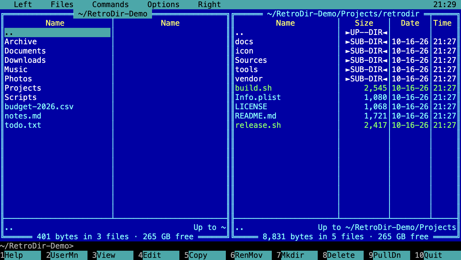Select the budget-2026.csv file
The width and height of the screenshot is (461, 260).
57,107
